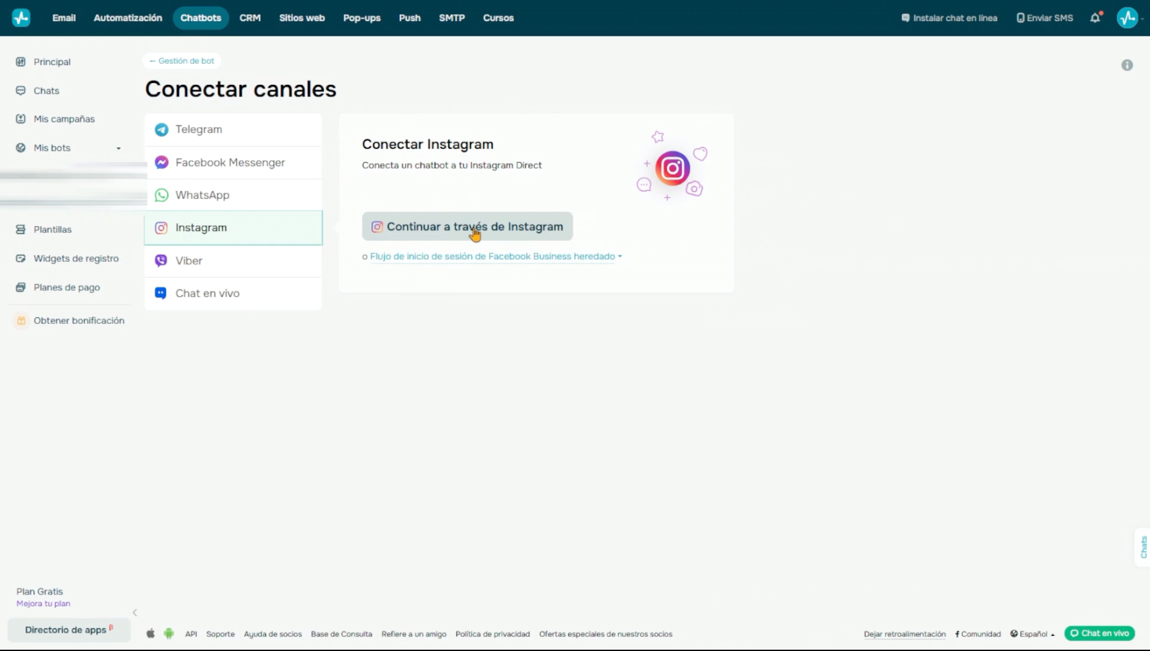Click Mejora tu plan link
Screen dimensions: 1150x651
point(43,604)
